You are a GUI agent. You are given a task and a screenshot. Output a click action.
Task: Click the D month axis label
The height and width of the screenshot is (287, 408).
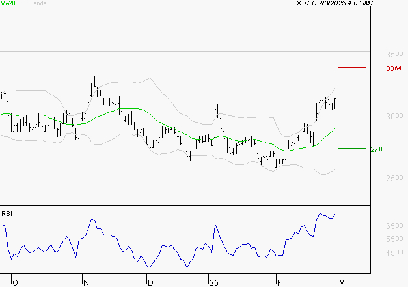coord(150,283)
